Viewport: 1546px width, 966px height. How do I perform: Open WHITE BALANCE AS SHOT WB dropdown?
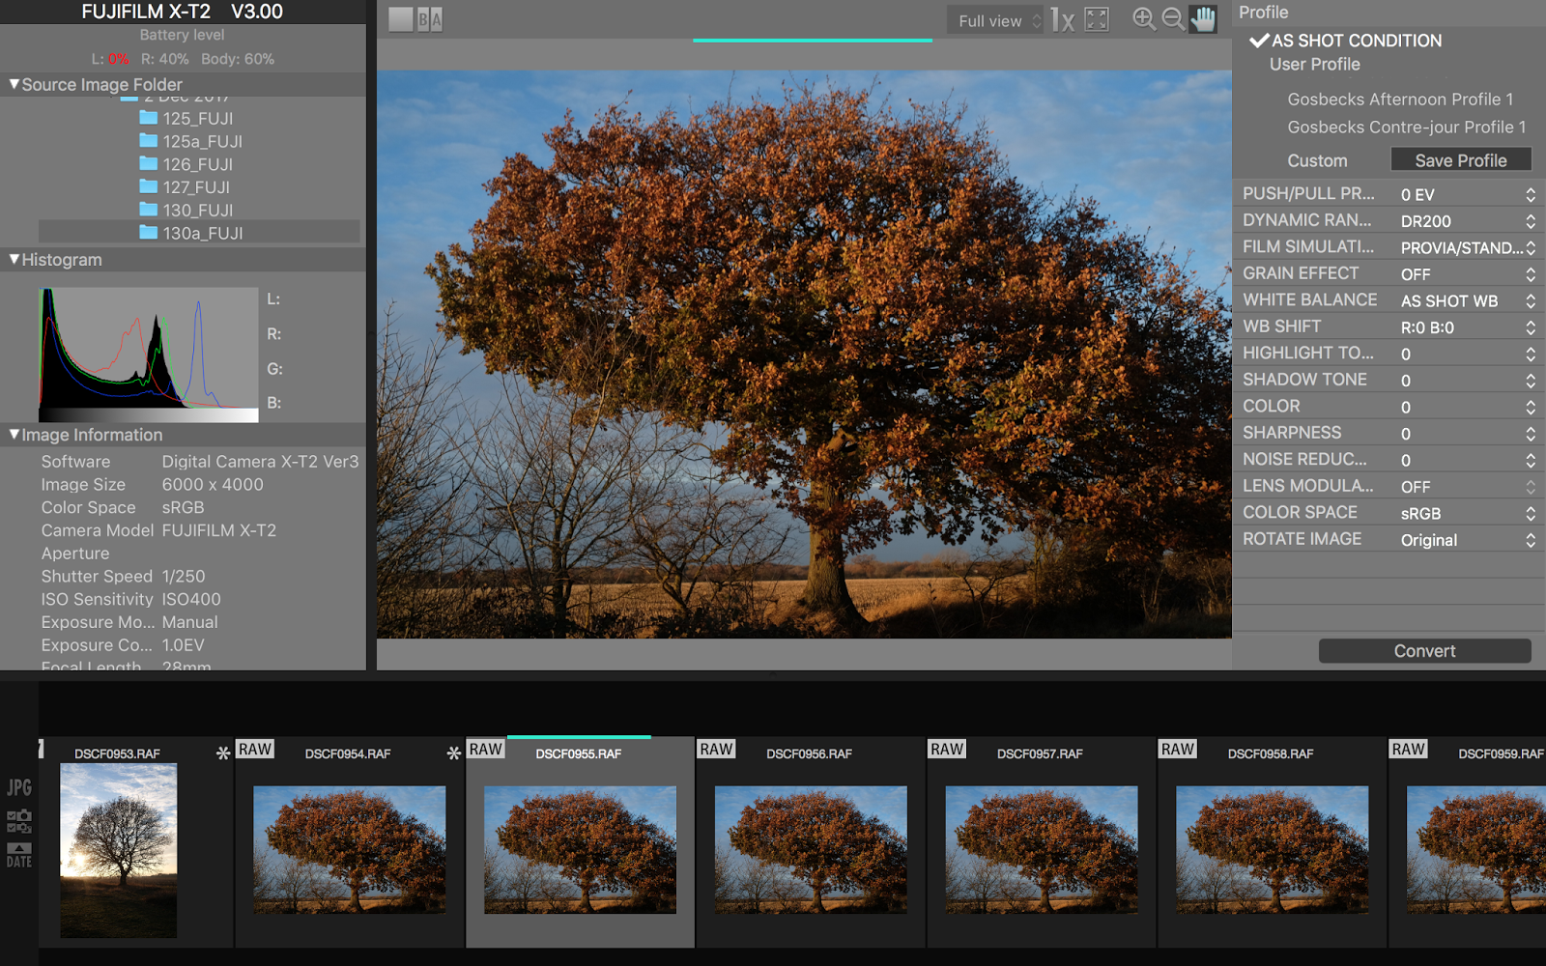coord(1467,300)
